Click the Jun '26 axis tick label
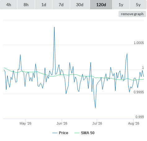 (62, 123)
